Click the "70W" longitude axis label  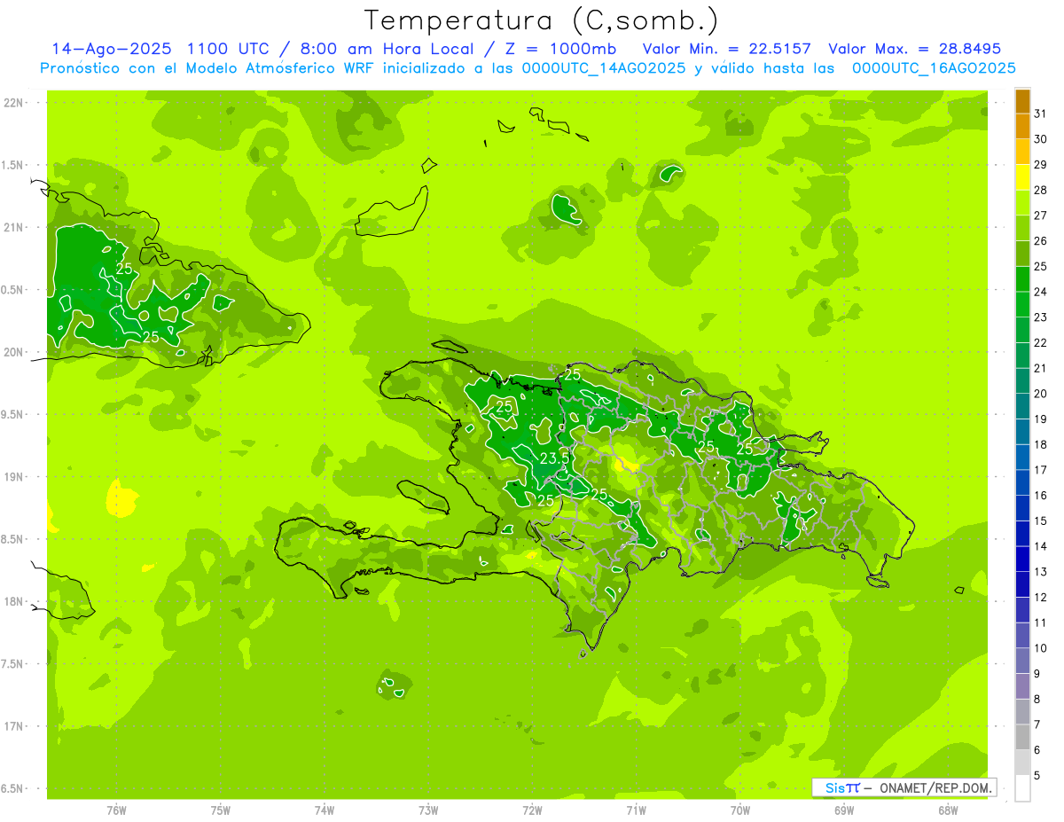[740, 810]
